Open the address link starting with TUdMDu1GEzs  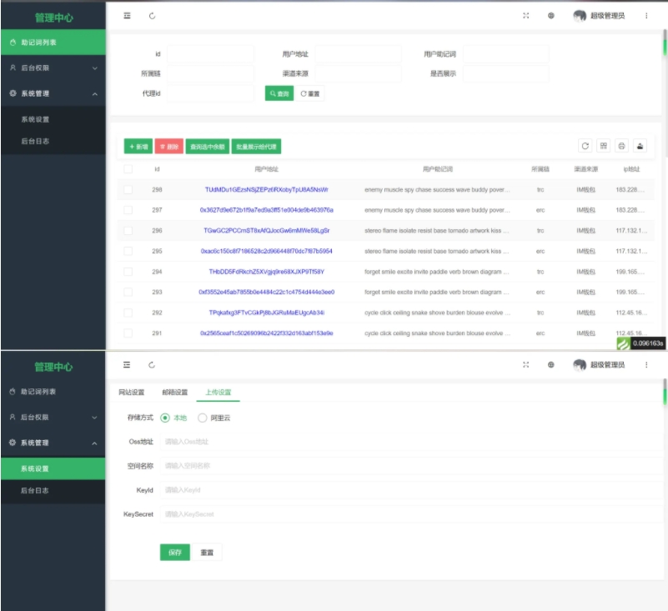(x=266, y=190)
